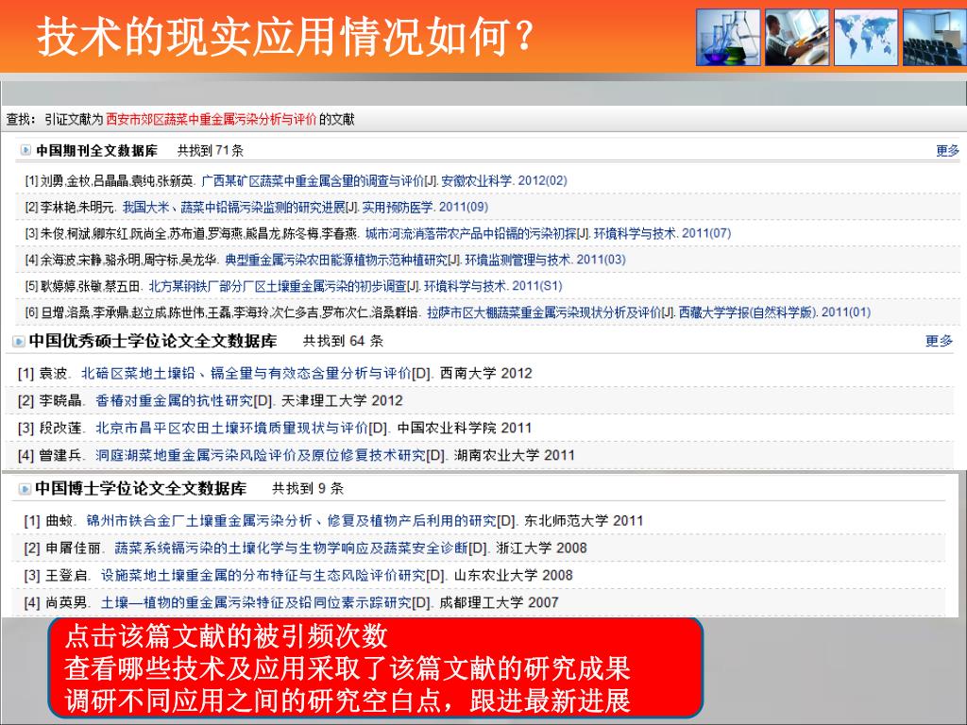Open dissertation 土壤—植物的重金属污染特征及铅同位素示踪研究

coord(256,602)
